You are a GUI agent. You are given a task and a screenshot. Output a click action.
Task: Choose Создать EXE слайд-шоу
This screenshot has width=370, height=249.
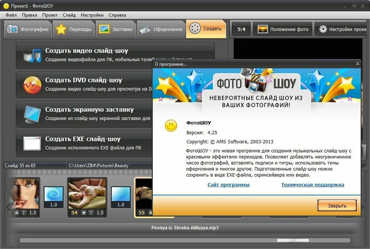[84, 144]
